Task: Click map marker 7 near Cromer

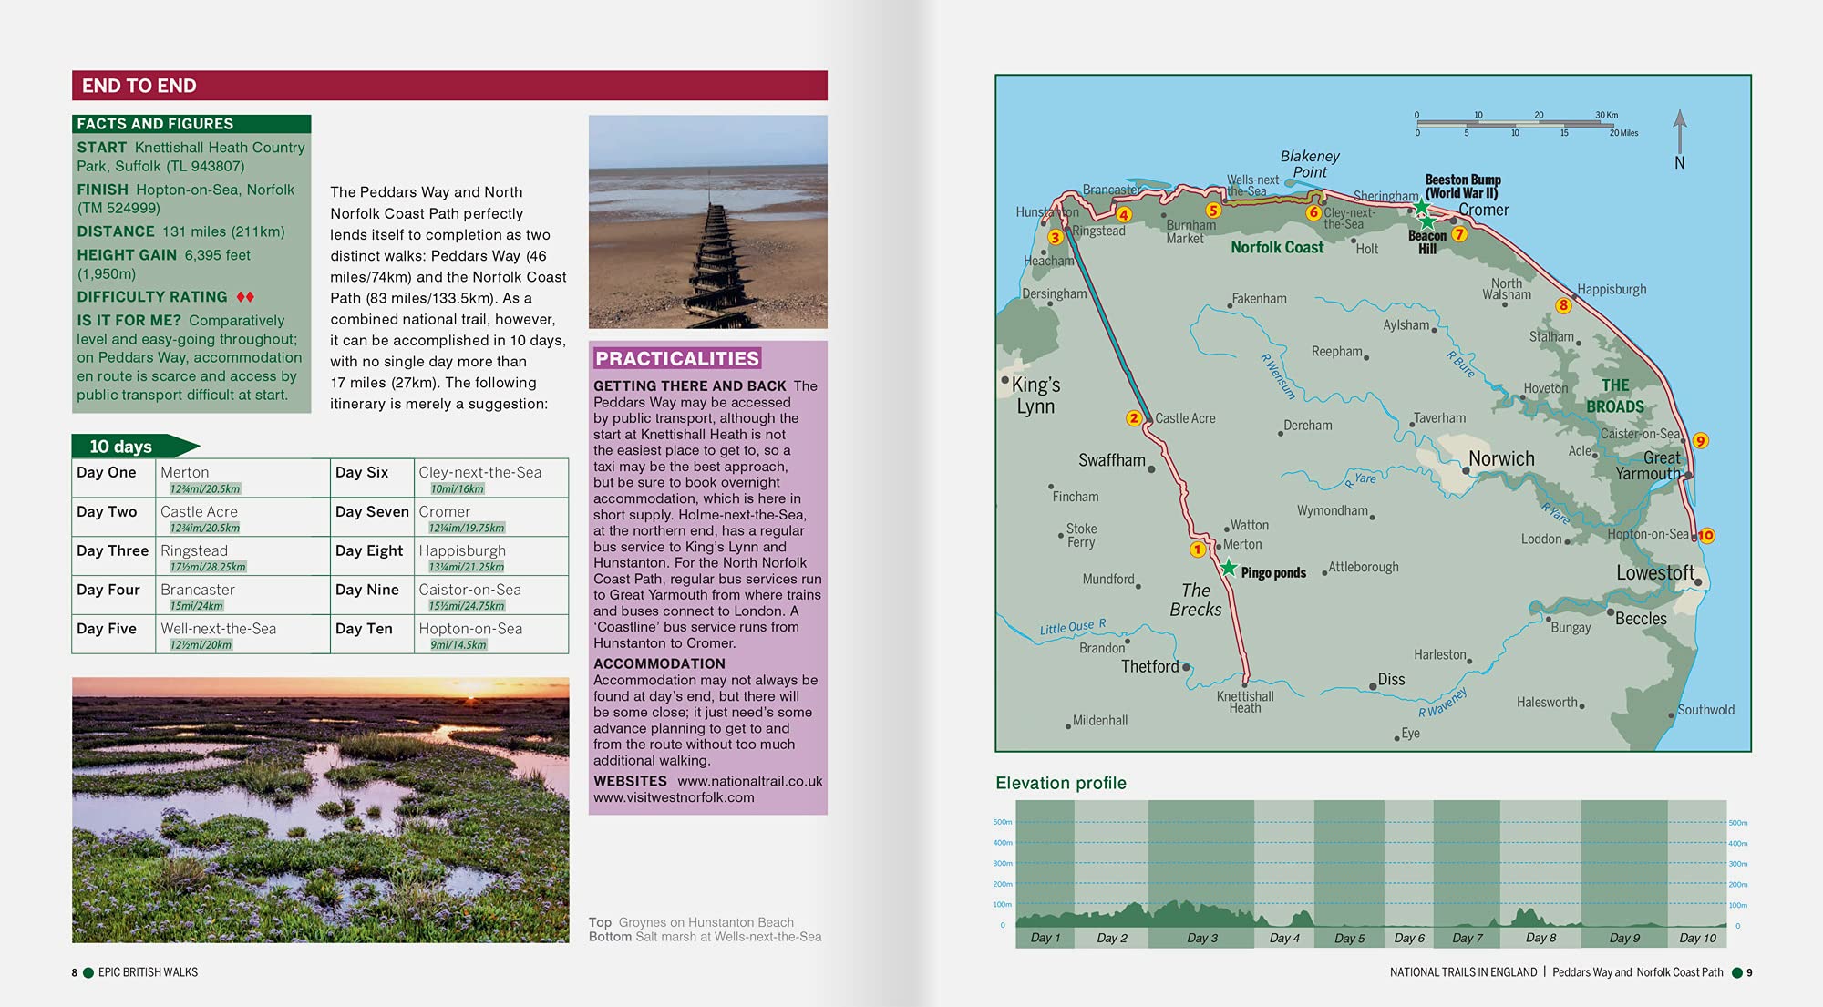Action: pyautogui.click(x=1458, y=234)
